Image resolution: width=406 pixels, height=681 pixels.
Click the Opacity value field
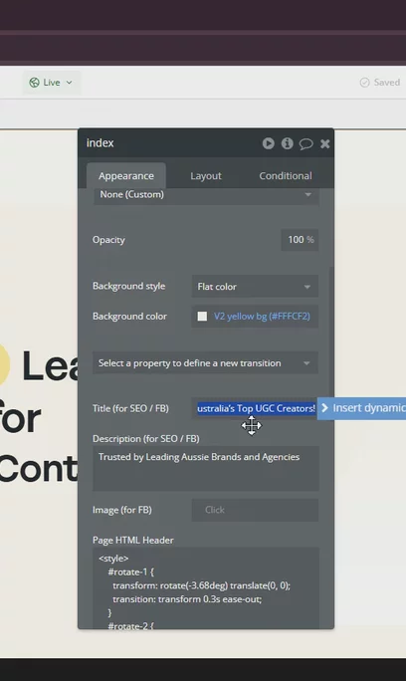coord(300,240)
